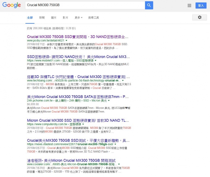The width and height of the screenshot is (210, 177).
Task: Expand arrow next to 24h.pchome.com.tw URL
Action: [x=109, y=100]
